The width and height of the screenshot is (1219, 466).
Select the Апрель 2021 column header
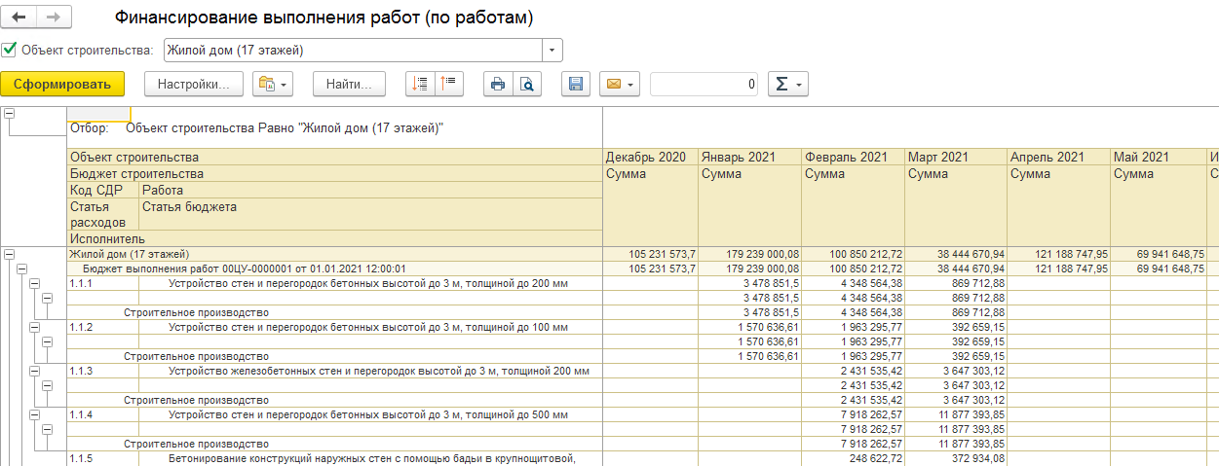pos(1059,157)
